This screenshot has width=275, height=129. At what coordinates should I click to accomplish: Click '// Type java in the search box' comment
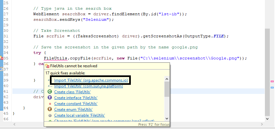click(x=72, y=8)
